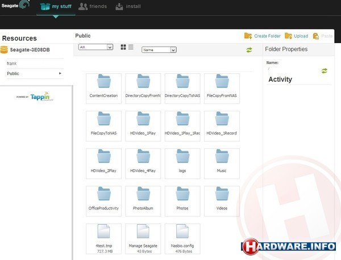341x260 pixels.
Task: Switch to list view layout
Action: 131,47
